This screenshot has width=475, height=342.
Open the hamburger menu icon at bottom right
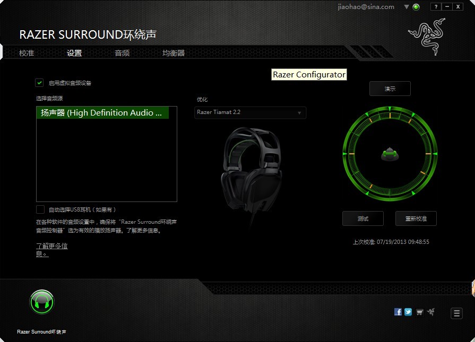[456, 313]
